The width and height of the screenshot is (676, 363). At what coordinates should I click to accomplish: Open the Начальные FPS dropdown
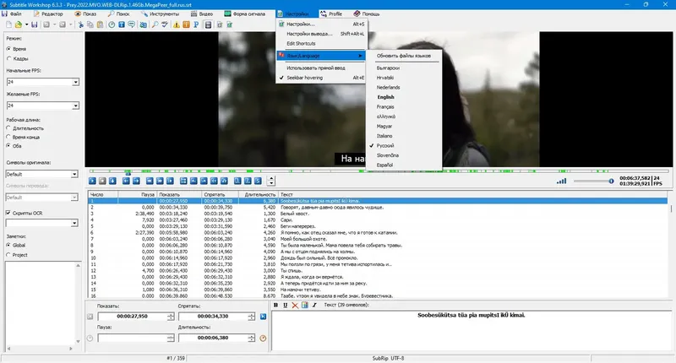tap(75, 82)
